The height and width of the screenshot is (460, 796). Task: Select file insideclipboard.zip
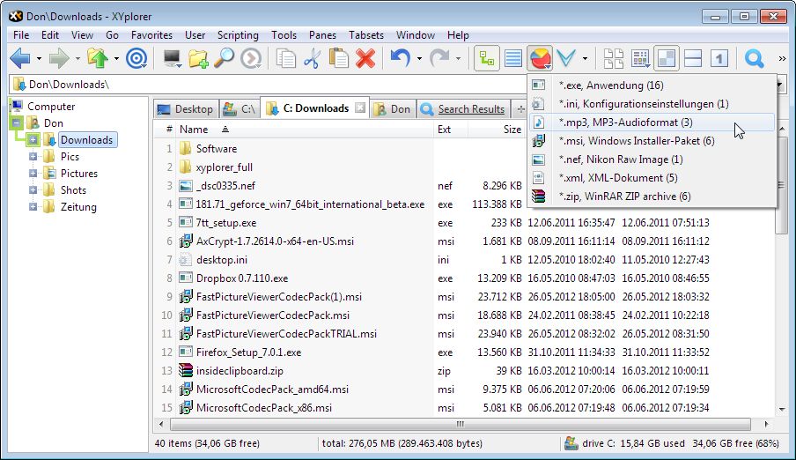click(240, 371)
